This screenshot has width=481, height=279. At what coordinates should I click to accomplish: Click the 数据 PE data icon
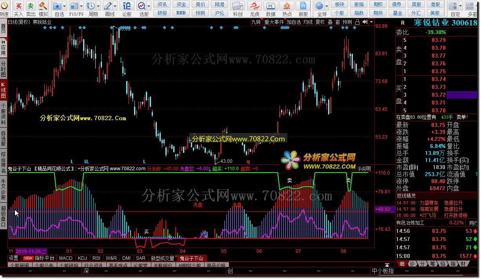point(270,6)
